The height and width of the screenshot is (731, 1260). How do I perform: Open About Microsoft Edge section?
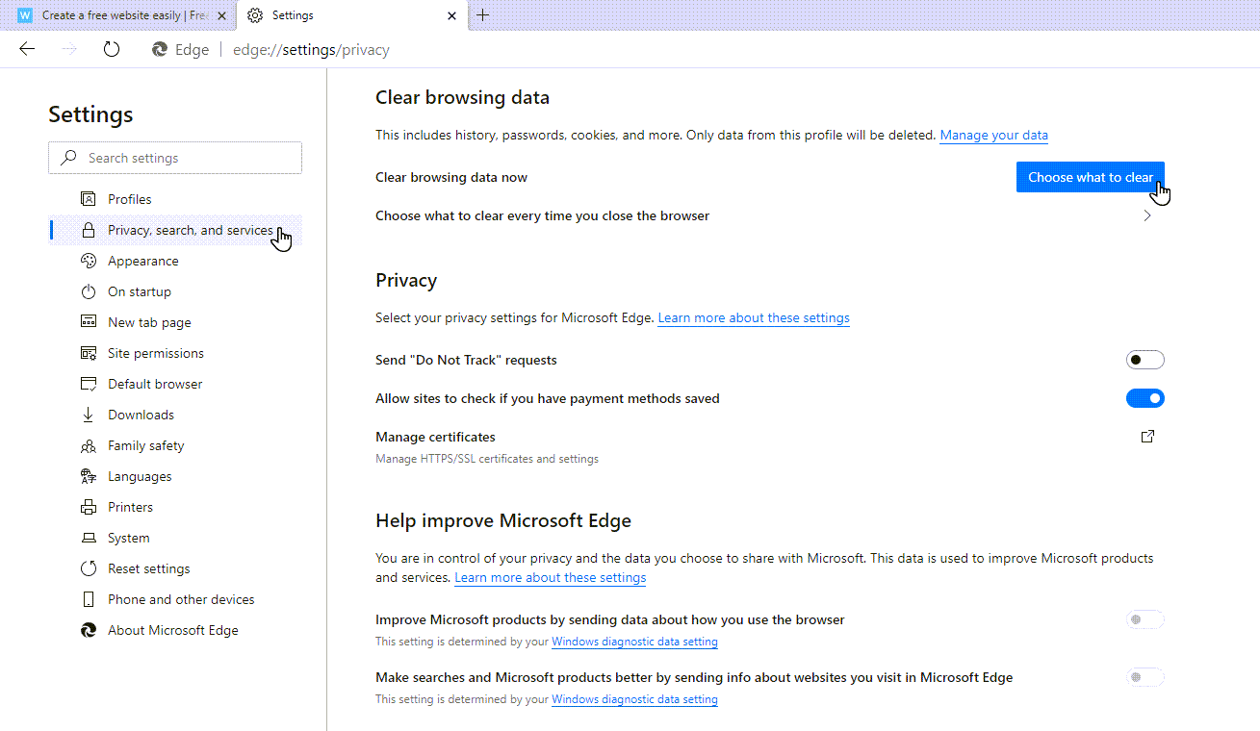click(x=175, y=630)
